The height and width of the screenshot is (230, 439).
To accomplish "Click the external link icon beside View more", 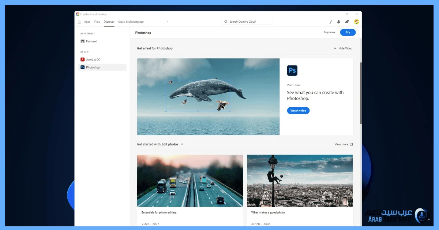I will pyautogui.click(x=352, y=144).
